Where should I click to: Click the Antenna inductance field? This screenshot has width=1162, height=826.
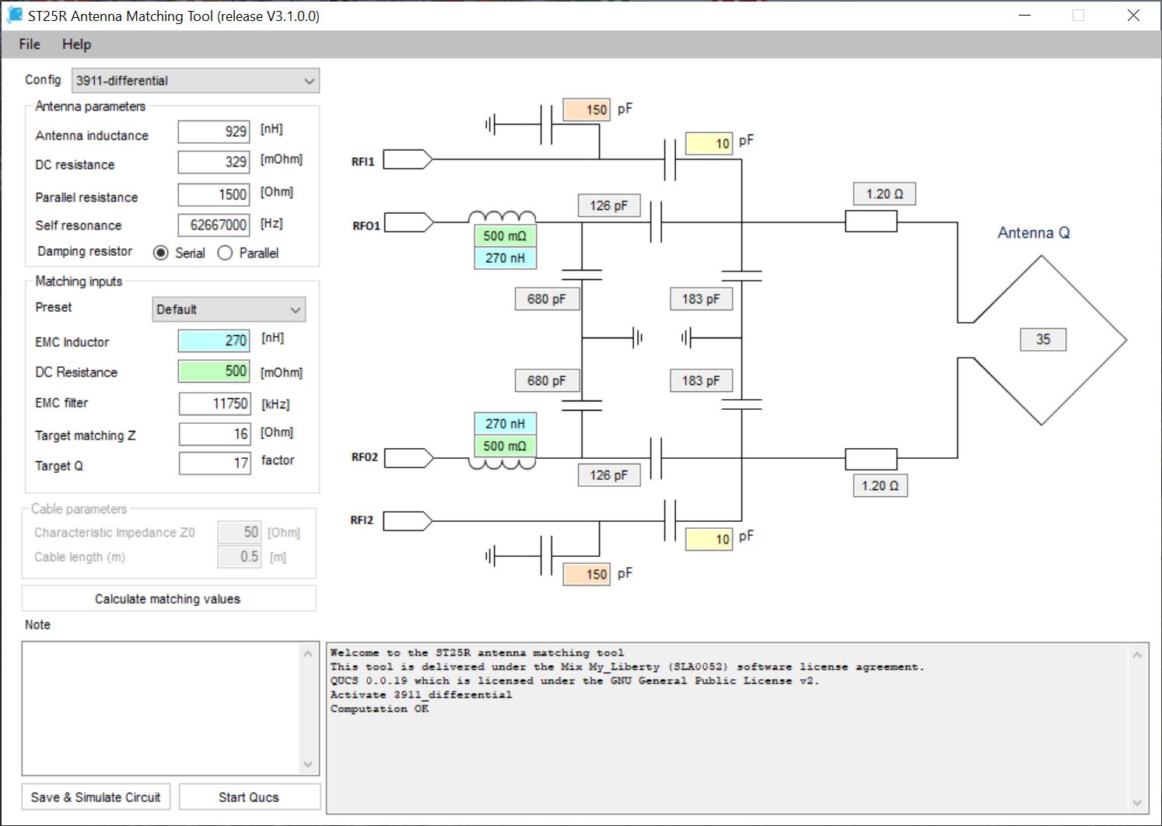click(x=214, y=131)
